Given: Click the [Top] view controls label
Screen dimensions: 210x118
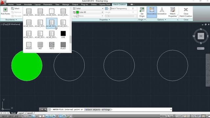Looking at the screenshot, I should point(6,24).
